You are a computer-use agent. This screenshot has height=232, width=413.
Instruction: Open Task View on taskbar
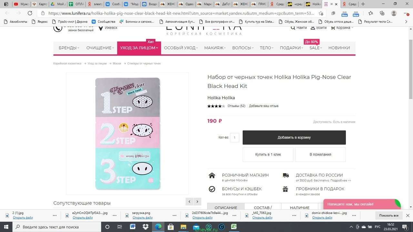point(120,227)
